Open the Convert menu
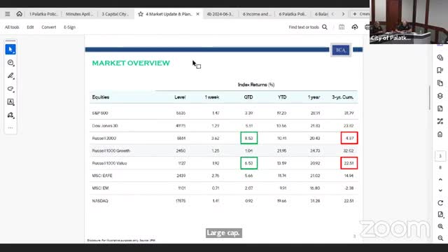Screen dimensions: 448x252 pyautogui.click(x=49, y=27)
